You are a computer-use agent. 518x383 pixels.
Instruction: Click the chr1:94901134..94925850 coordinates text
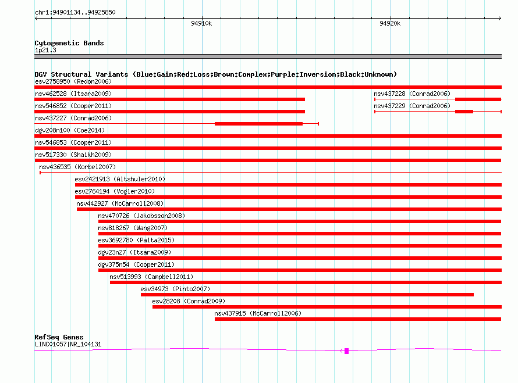(75, 12)
